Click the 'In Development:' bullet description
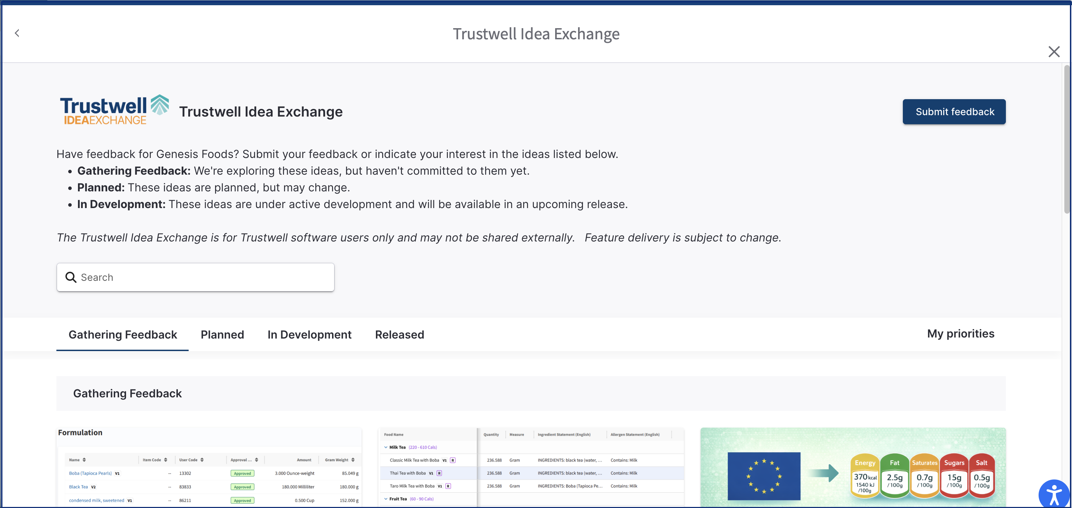Viewport: 1072px width, 508px height. click(353, 204)
